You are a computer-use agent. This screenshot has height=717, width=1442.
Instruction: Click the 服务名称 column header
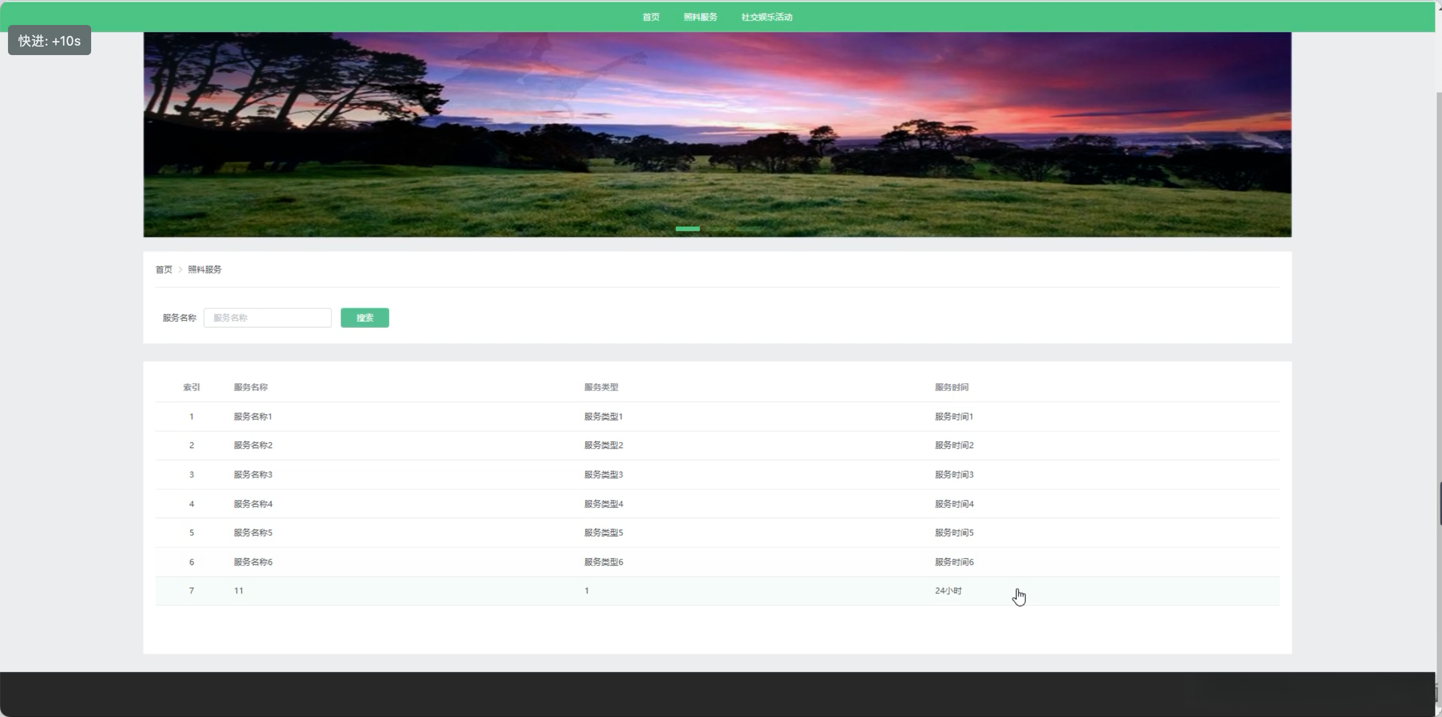pos(250,388)
